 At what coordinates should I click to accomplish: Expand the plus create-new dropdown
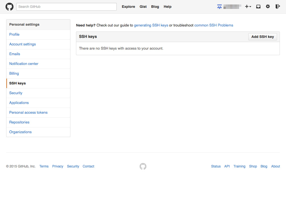[248, 7]
